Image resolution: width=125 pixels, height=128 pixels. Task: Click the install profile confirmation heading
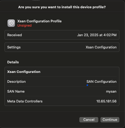pos(62,7)
